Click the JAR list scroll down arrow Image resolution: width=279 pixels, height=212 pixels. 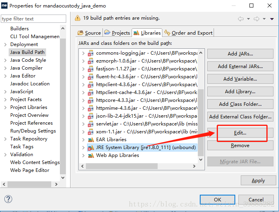[x=201, y=159]
